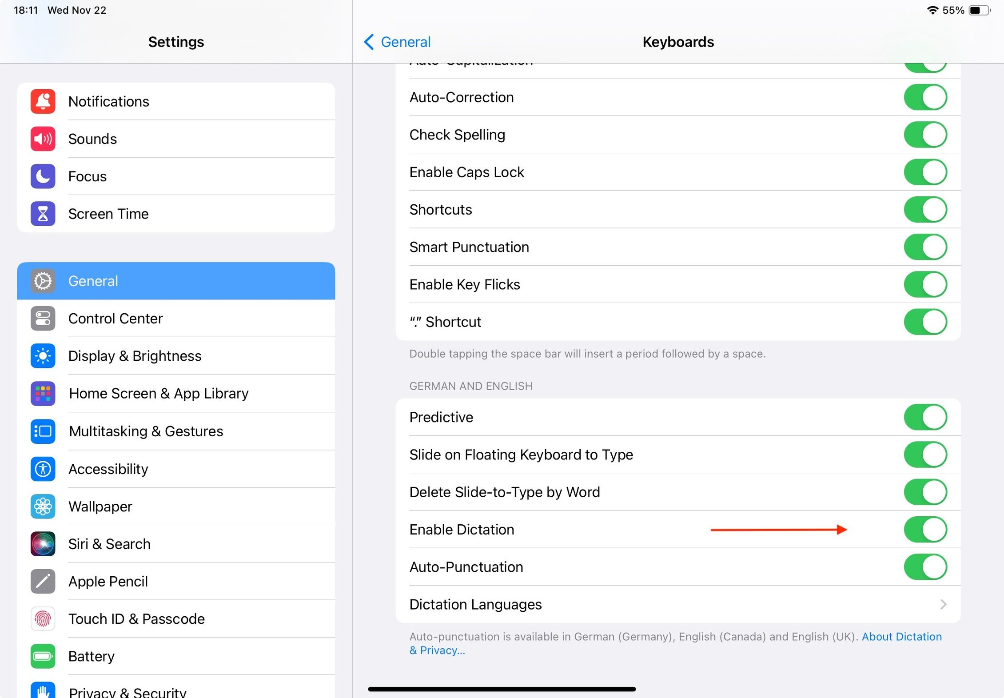Select Multitasking & Gestures in the sidebar

146,431
